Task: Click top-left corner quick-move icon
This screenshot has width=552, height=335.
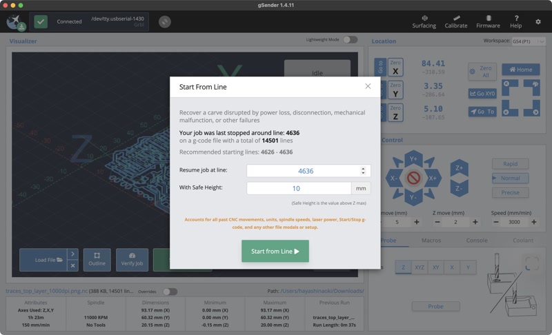Action: point(510,88)
